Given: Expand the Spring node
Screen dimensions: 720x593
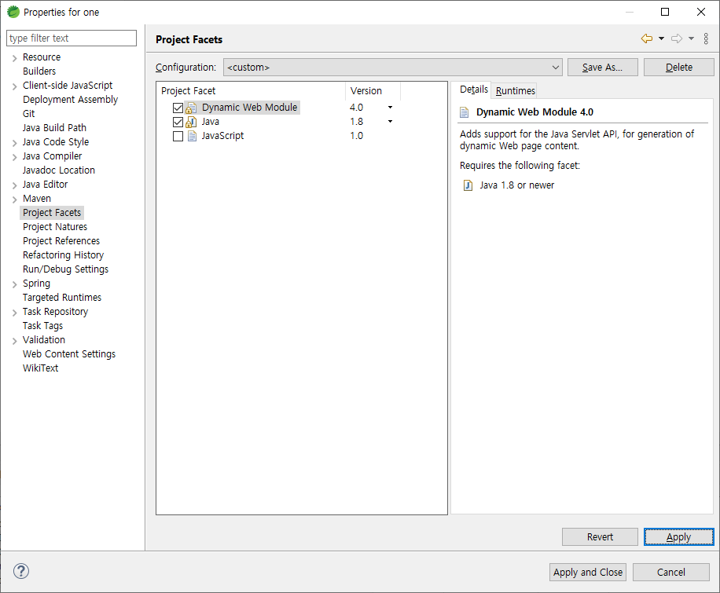Looking at the screenshot, I should [x=14, y=284].
